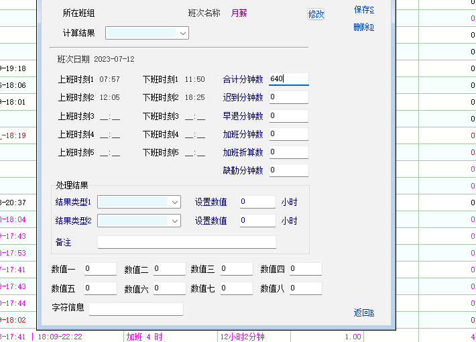Select the 数值一 input field
The width and height of the screenshot is (476, 342).
[100, 269]
